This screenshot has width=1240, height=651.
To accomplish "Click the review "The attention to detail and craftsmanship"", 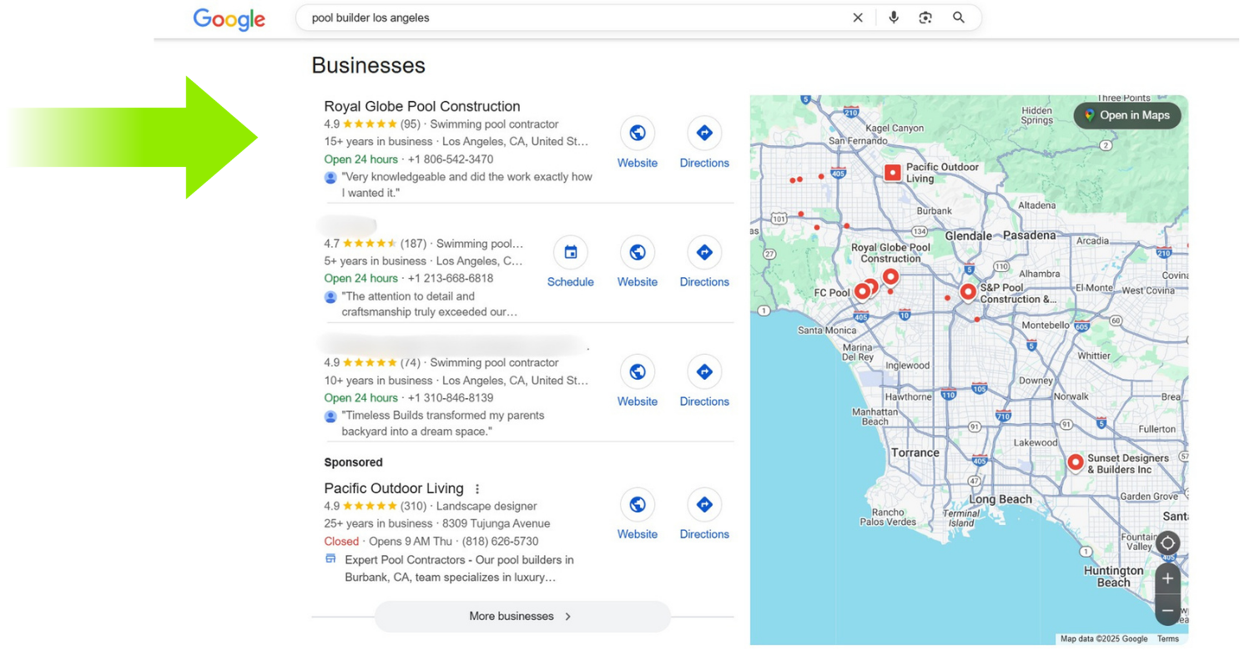I will click(x=430, y=304).
